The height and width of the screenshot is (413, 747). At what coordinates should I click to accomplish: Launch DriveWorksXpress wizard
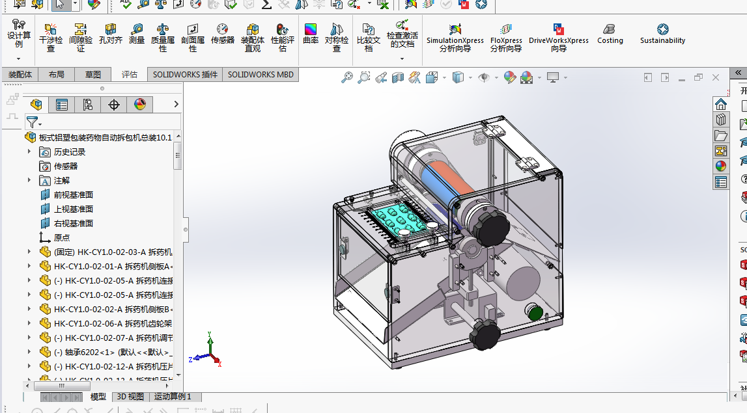(559, 38)
